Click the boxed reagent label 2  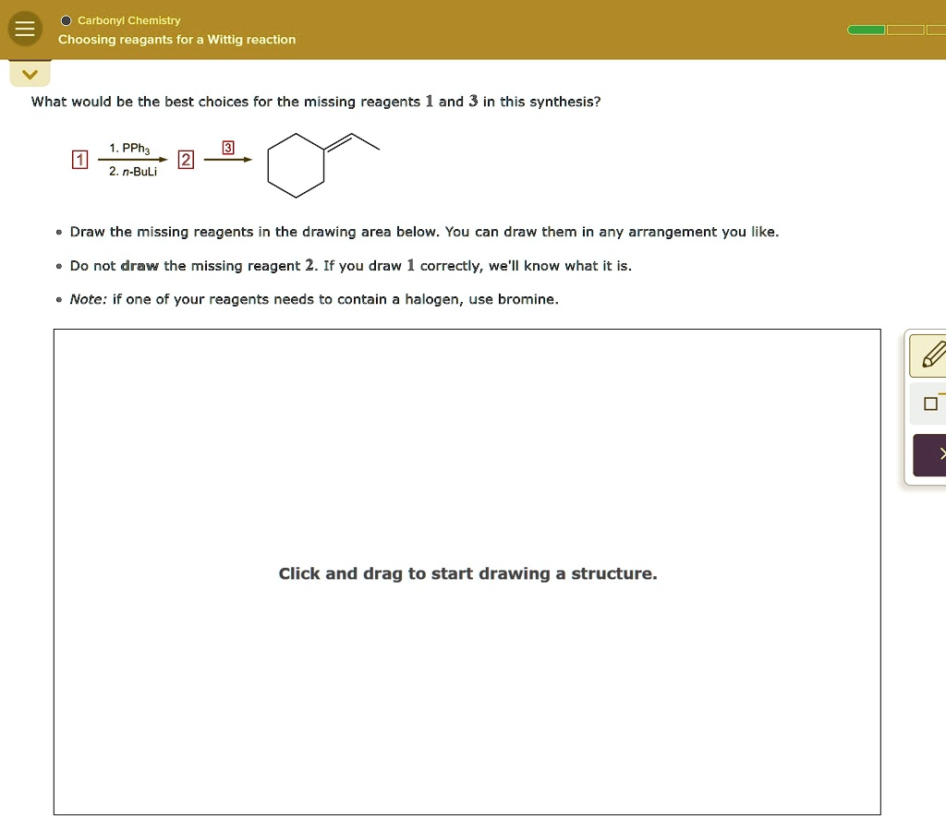[186, 160]
